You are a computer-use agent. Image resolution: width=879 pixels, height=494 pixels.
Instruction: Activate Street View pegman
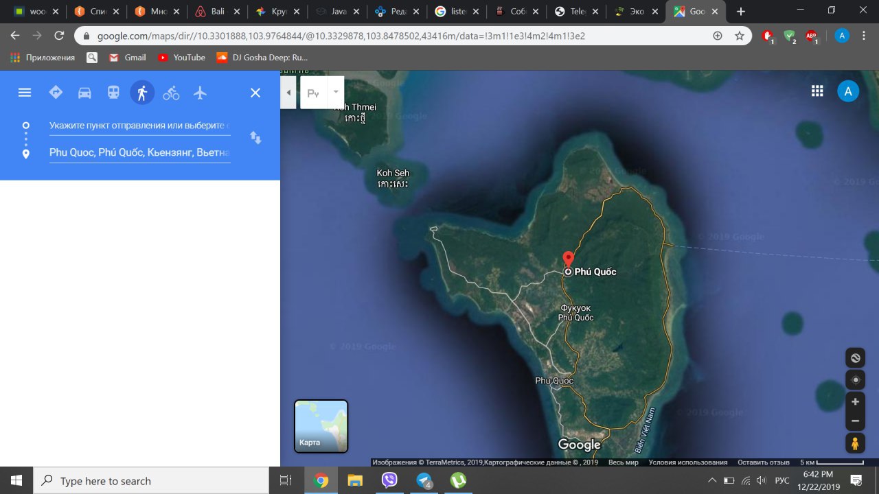point(855,443)
